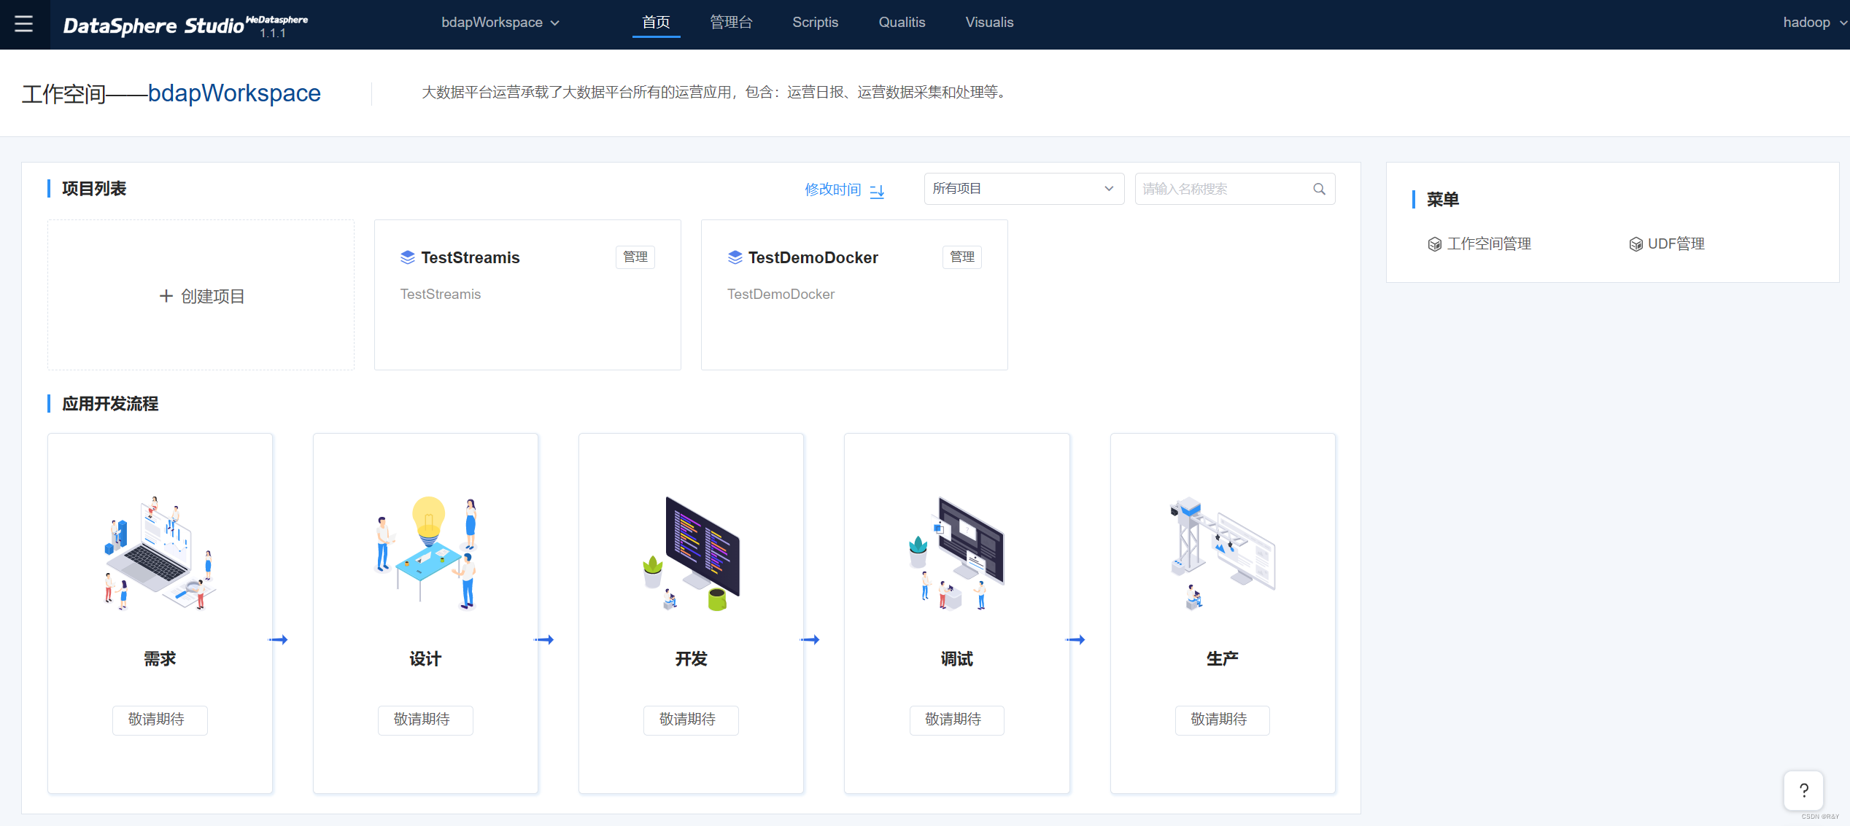Open the 所有项目 filter dropdown
This screenshot has height=826, width=1850.
coord(1023,189)
